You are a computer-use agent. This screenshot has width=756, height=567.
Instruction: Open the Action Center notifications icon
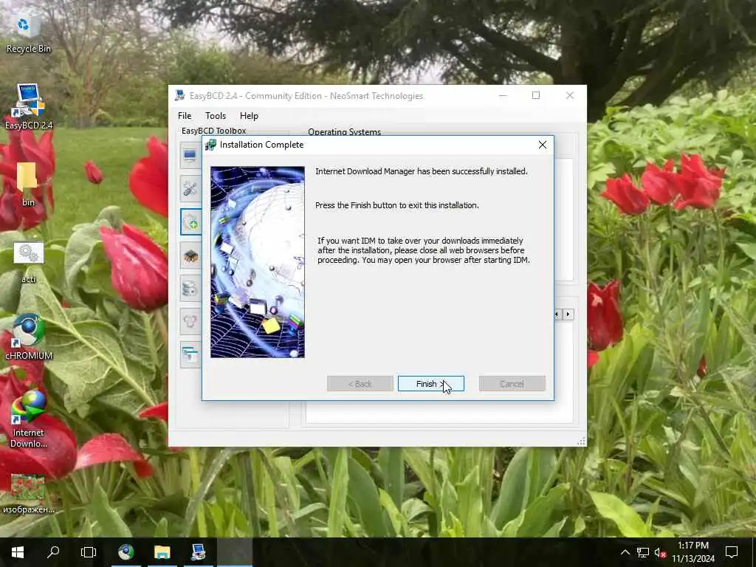click(732, 552)
